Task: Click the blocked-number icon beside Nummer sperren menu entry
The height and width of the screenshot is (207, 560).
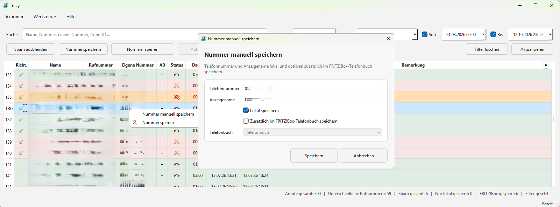Action: click(x=135, y=123)
